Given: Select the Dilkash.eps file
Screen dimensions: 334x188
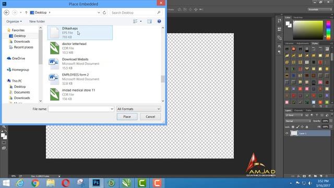Looking at the screenshot, I should pyautogui.click(x=80, y=32).
